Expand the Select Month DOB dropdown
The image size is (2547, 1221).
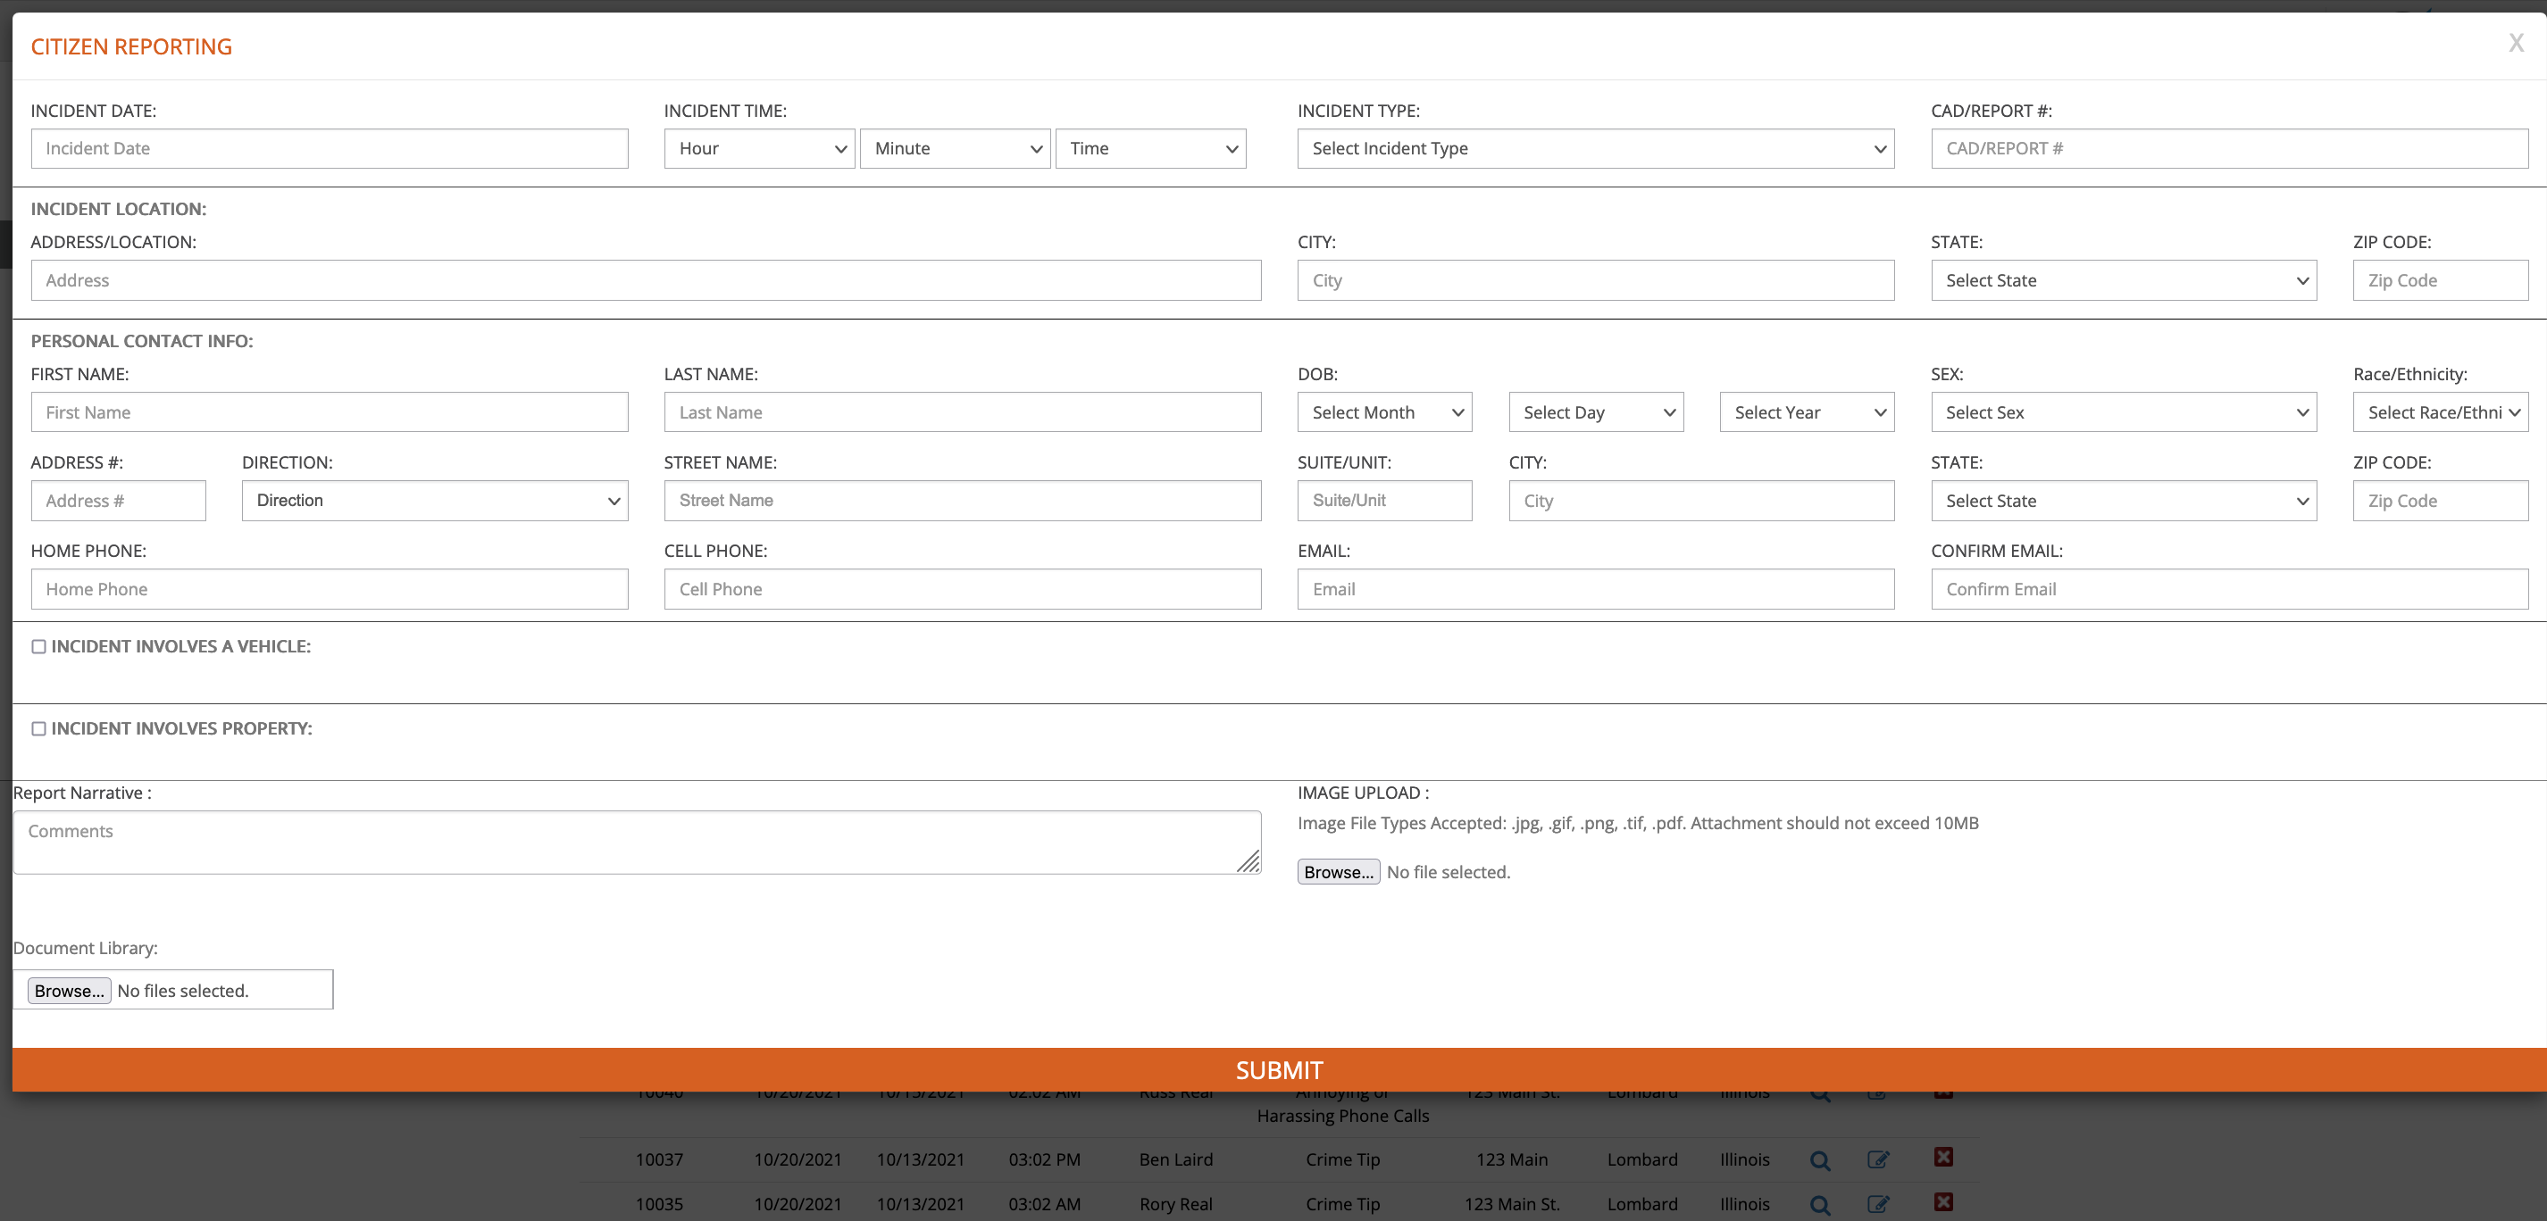[x=1383, y=413]
